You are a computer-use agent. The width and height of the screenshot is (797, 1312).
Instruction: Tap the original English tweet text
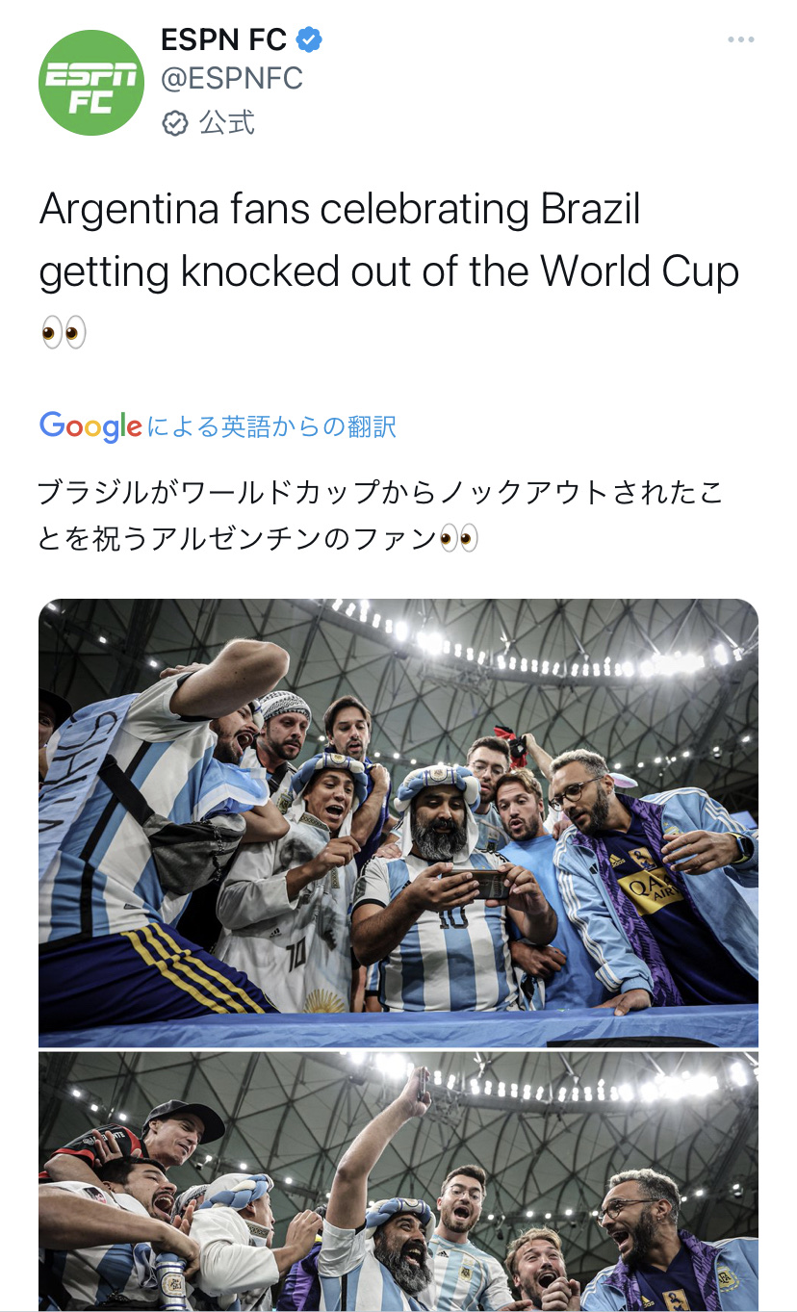pos(389,271)
